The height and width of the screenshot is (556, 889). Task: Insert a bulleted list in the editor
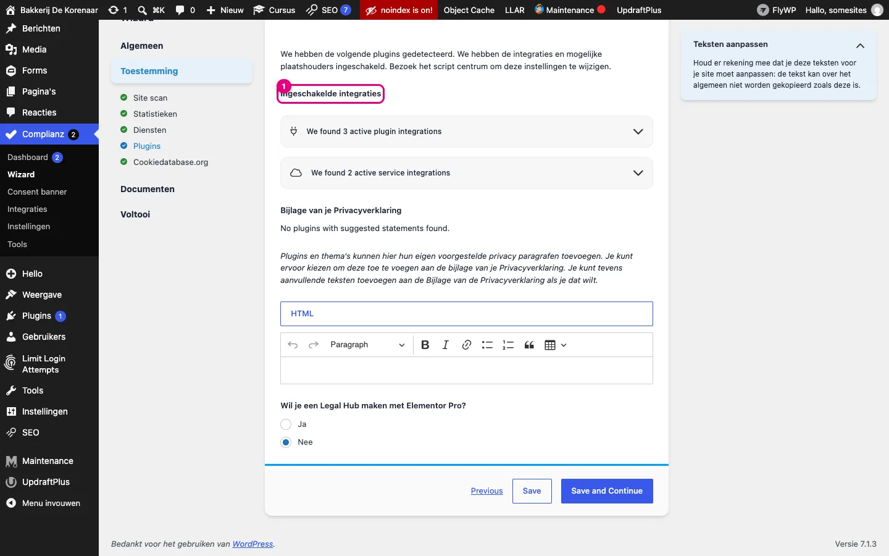click(x=487, y=345)
